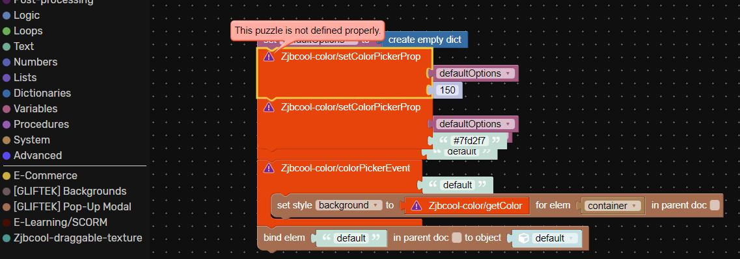
Task: Select the E-Commerce category dot
Action: [x=7, y=176]
